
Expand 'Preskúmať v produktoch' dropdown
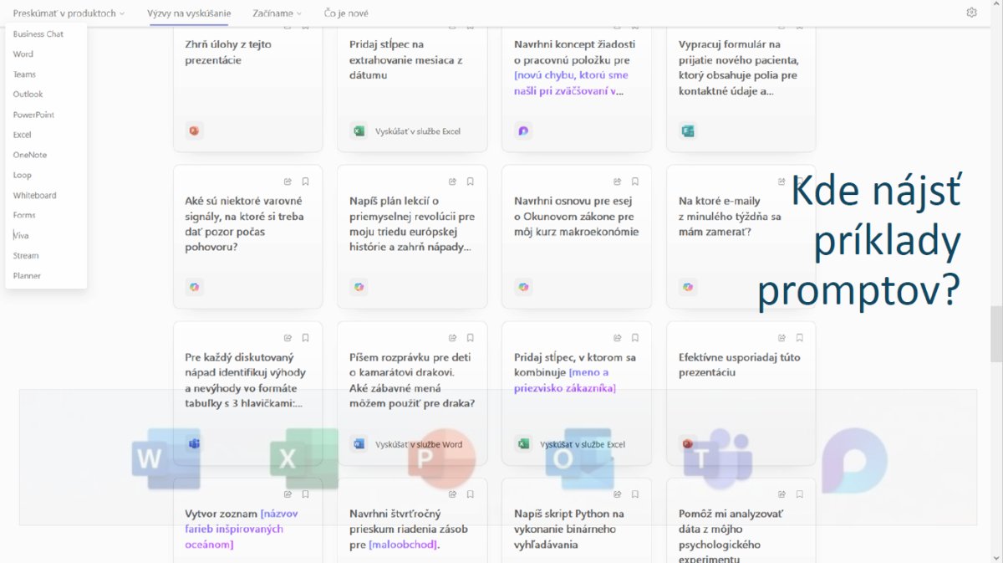(69, 13)
